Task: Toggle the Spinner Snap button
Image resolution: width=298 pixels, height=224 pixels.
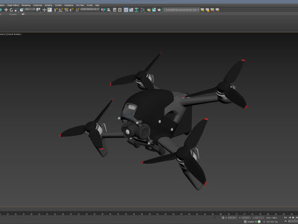Action: point(71,10)
